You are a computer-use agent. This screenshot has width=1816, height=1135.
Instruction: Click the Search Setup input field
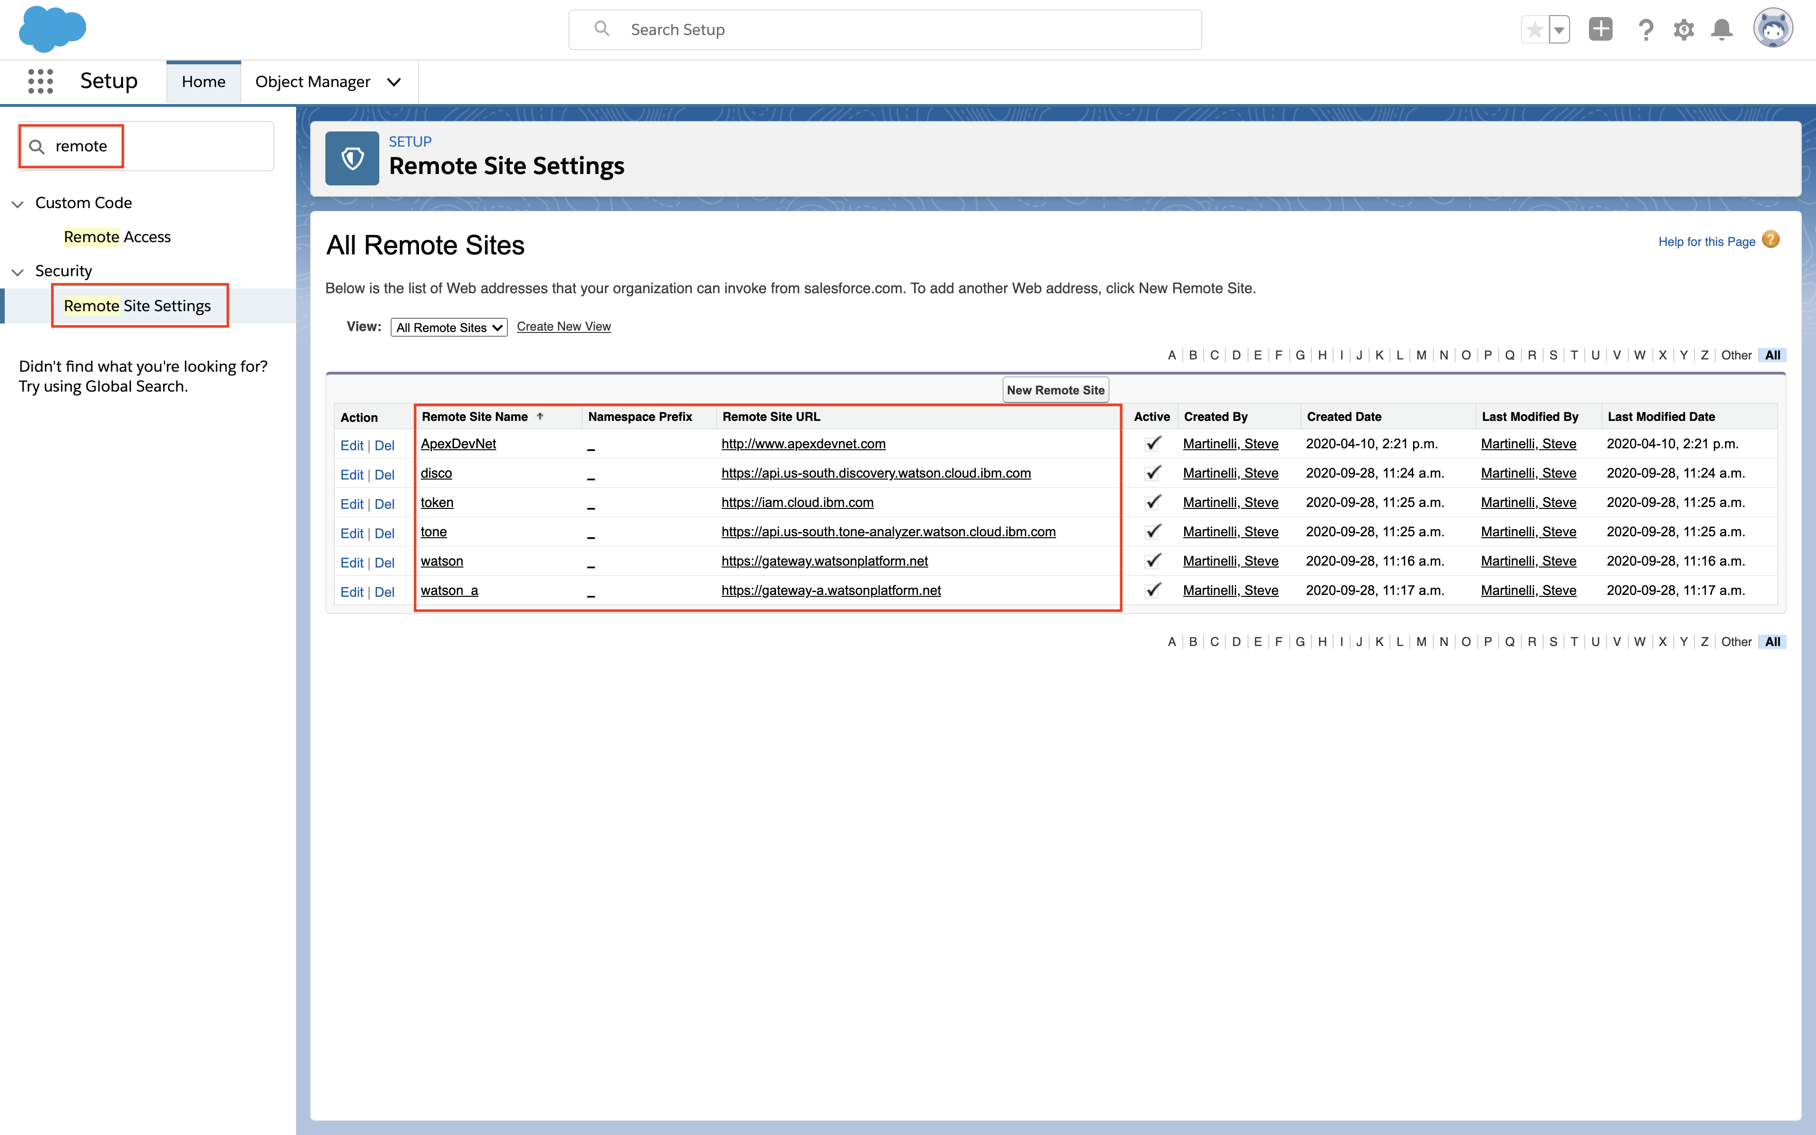coord(885,30)
